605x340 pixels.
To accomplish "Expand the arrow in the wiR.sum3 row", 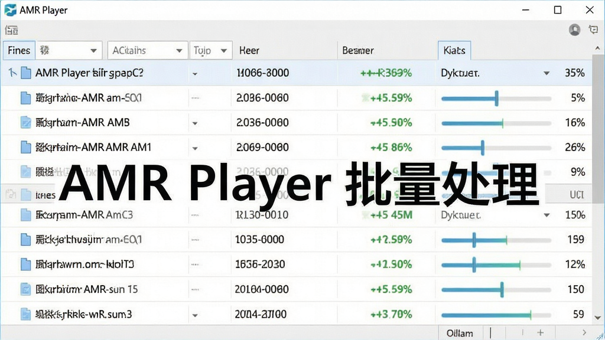I will 195,315.
